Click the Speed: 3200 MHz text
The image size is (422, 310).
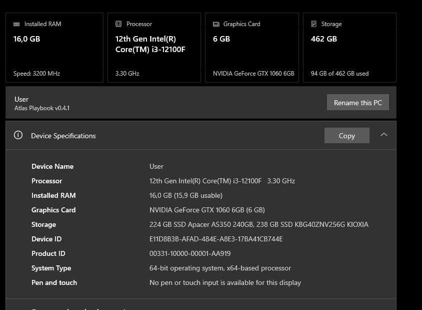[36, 74]
